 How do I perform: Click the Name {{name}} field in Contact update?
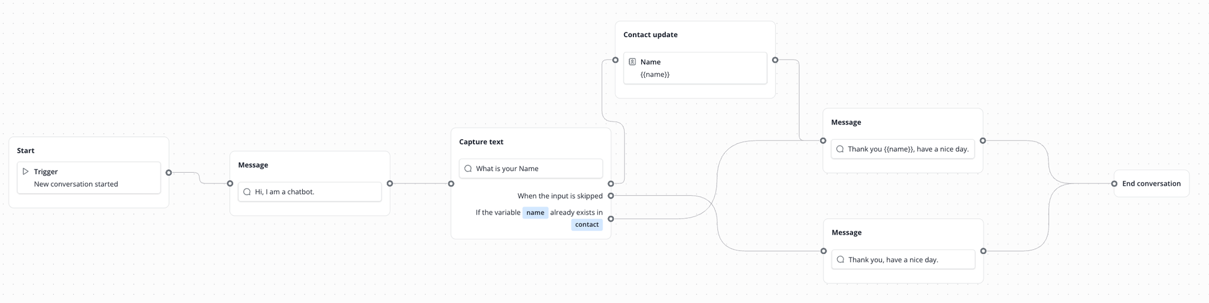(x=695, y=68)
